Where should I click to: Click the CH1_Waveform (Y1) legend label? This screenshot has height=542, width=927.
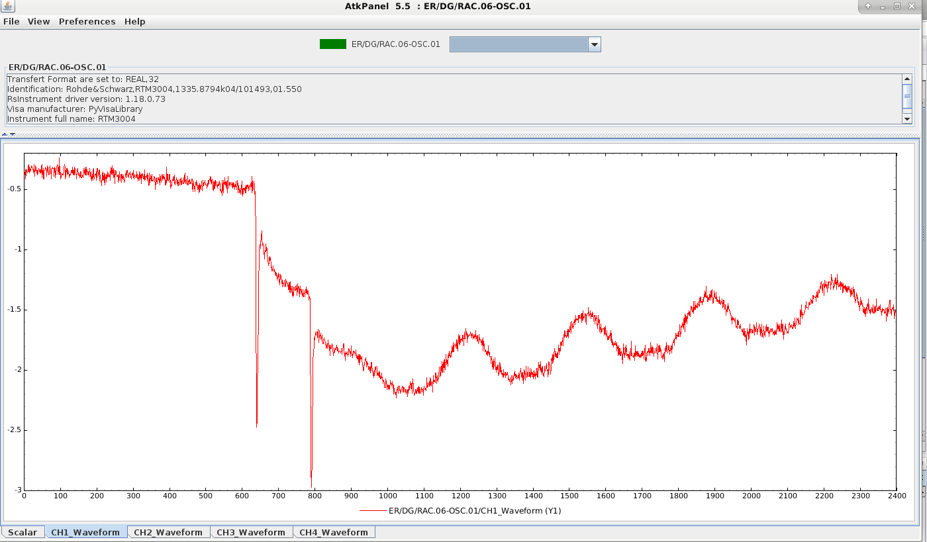point(475,510)
